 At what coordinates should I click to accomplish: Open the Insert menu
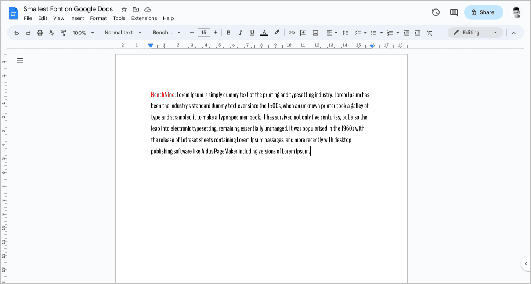pos(77,18)
